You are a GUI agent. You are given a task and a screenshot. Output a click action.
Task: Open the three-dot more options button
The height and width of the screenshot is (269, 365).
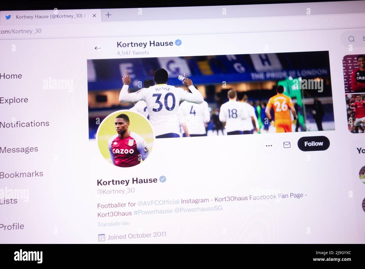coord(269,145)
